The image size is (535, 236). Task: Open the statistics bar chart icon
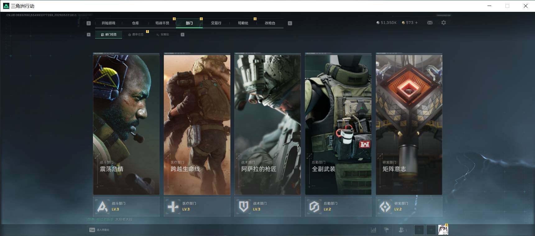pos(374,230)
